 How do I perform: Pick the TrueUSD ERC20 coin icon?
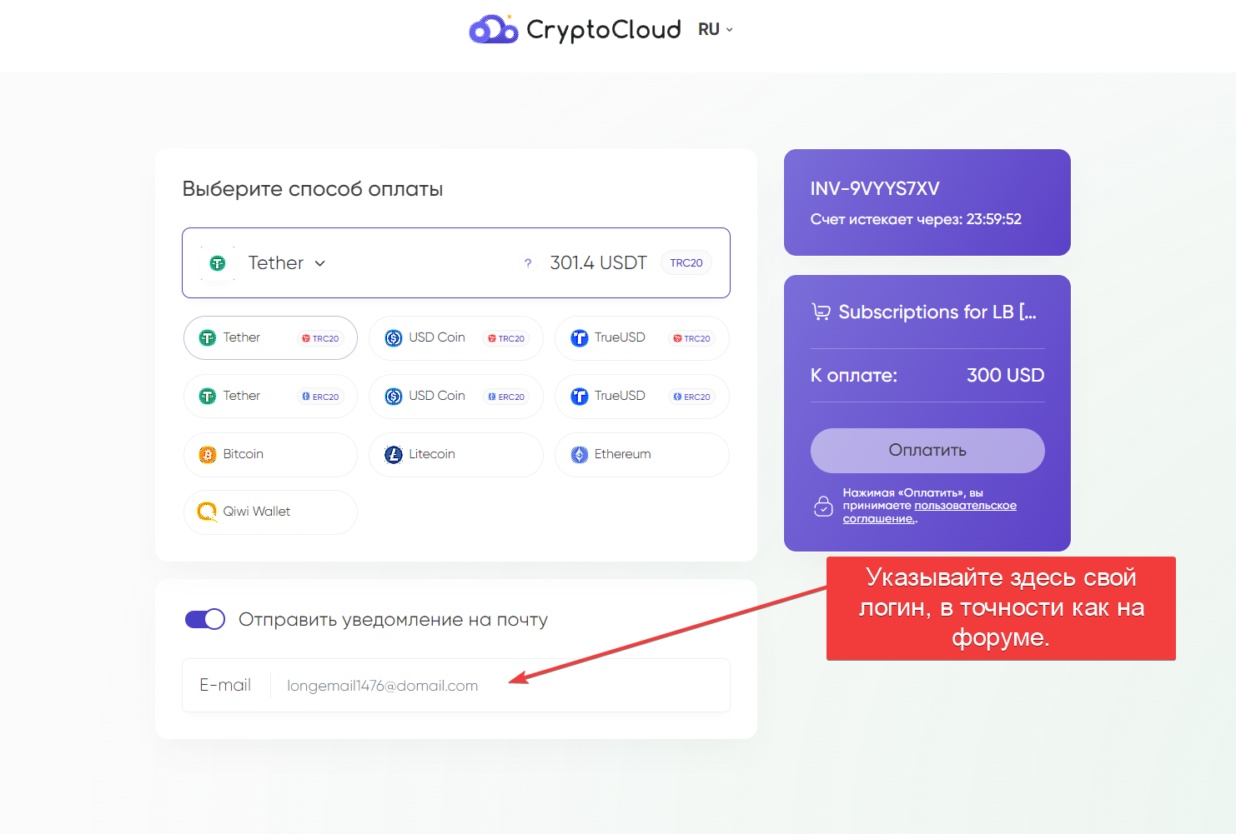(x=580, y=397)
